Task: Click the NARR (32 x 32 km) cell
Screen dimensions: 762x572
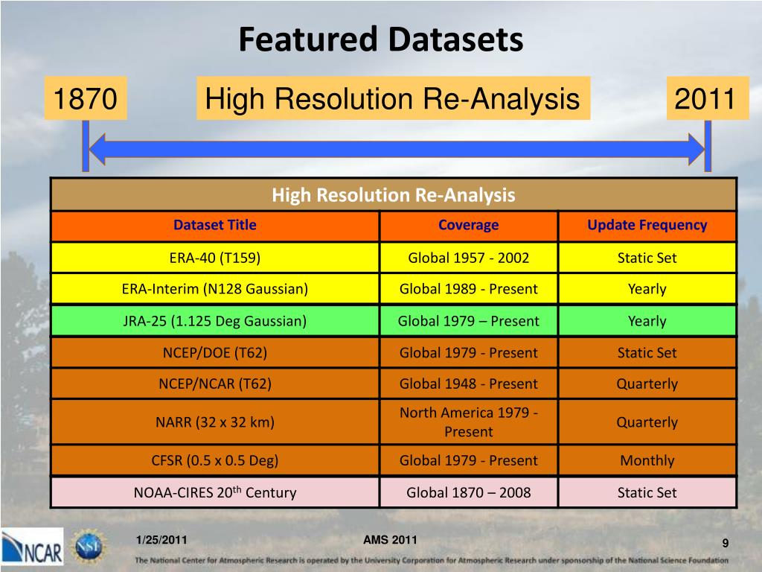Action: coord(215,422)
